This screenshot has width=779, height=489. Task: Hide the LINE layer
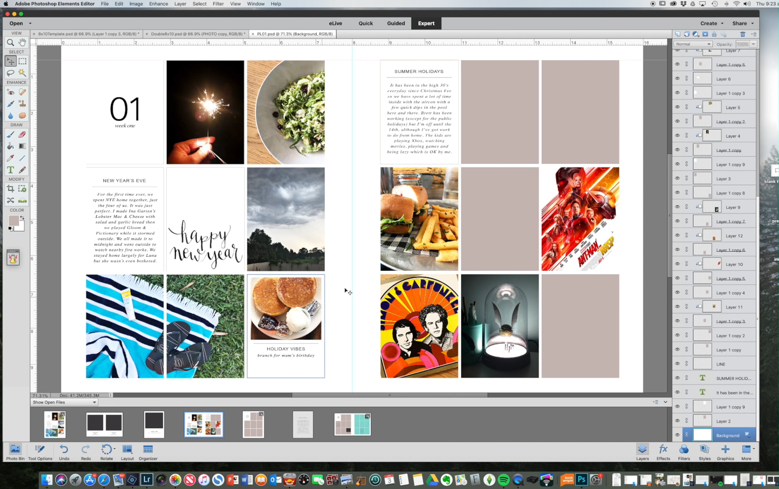677,364
